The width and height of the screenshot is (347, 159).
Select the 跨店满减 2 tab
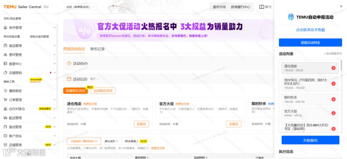[136, 141]
